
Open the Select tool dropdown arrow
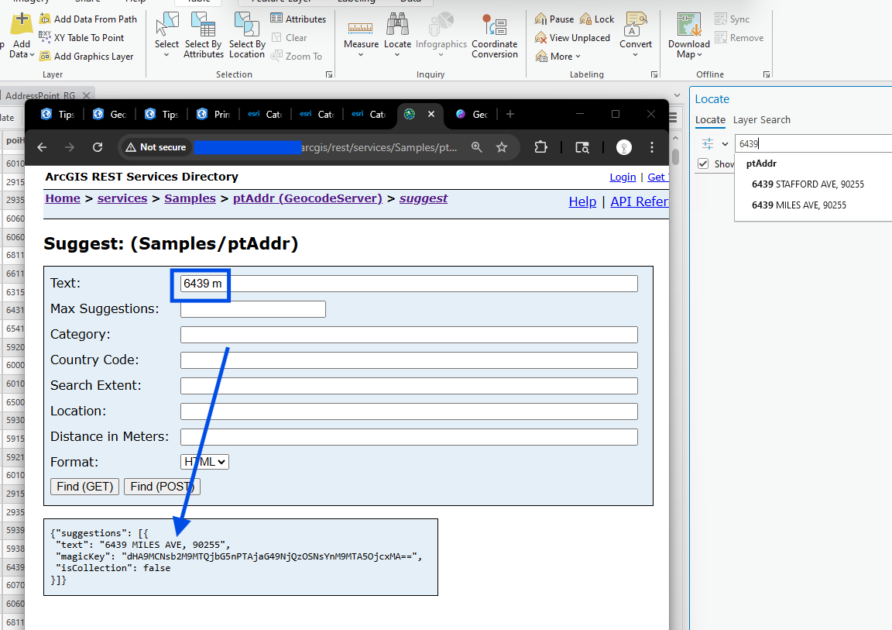[166, 55]
